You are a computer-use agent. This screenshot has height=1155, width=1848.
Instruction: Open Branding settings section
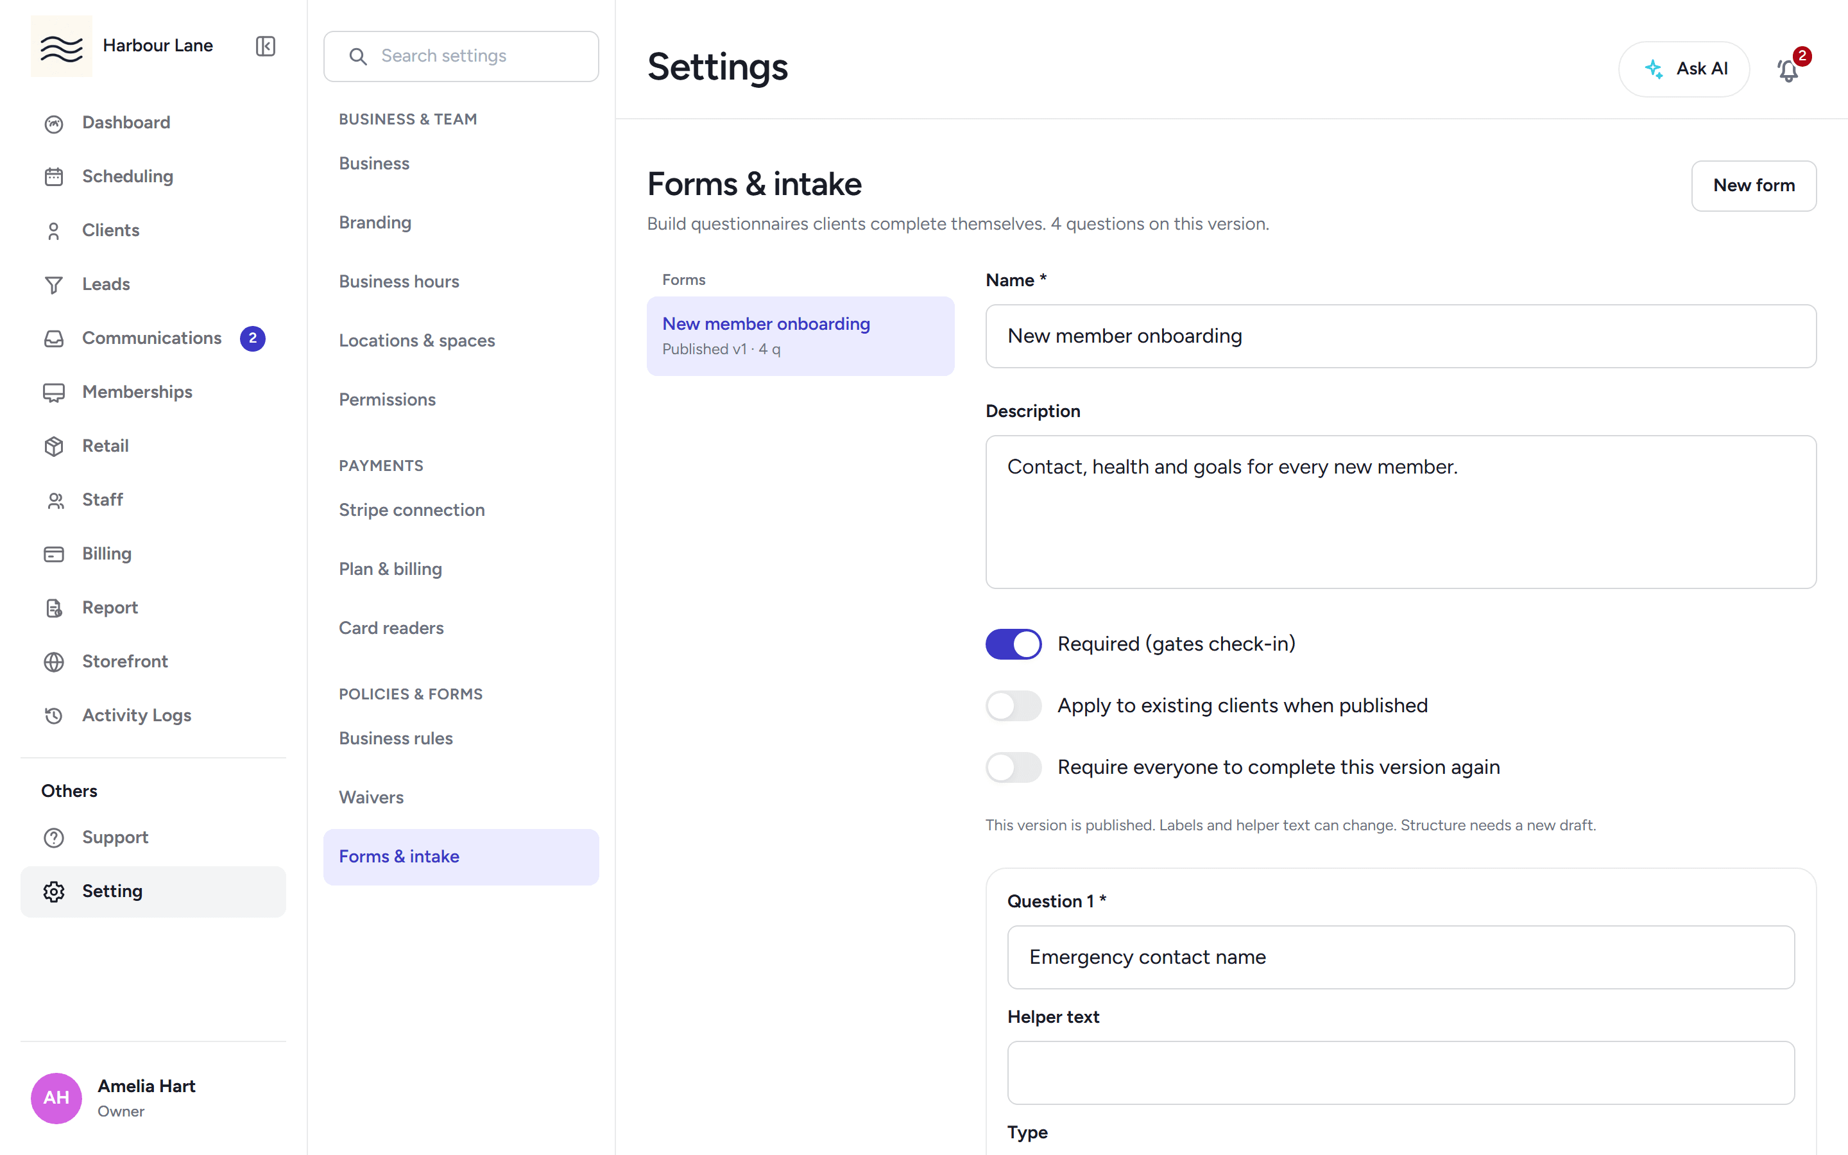click(x=461, y=222)
